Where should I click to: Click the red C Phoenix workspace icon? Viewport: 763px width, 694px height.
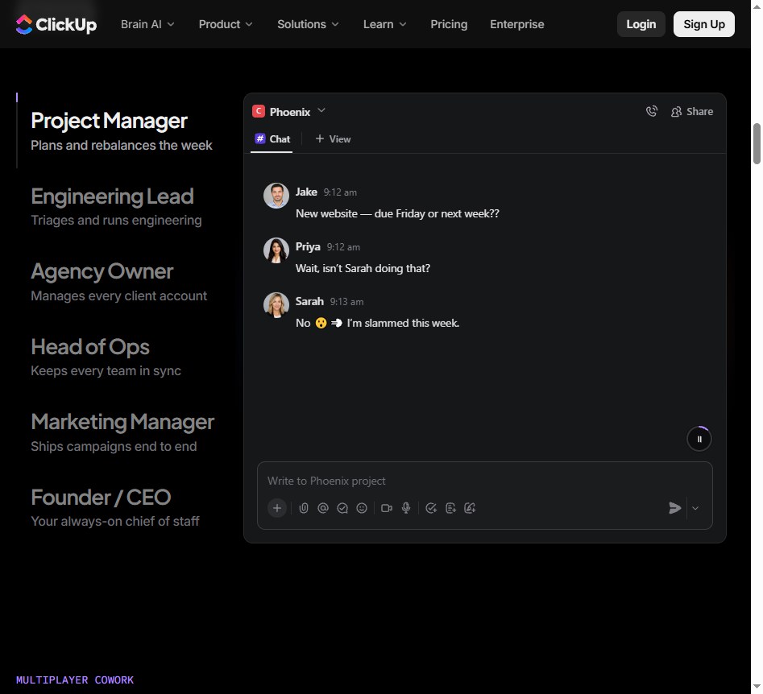[259, 111]
